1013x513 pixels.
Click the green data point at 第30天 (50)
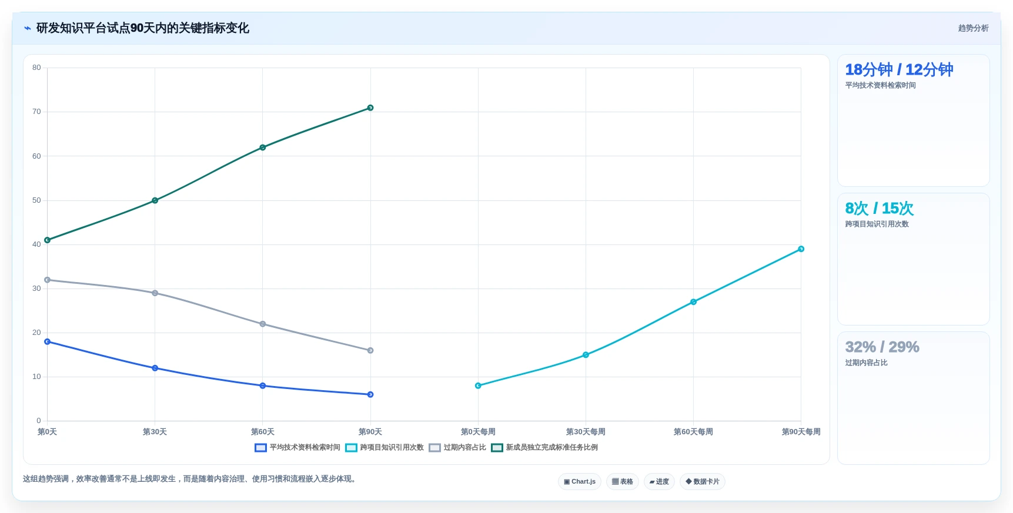155,200
